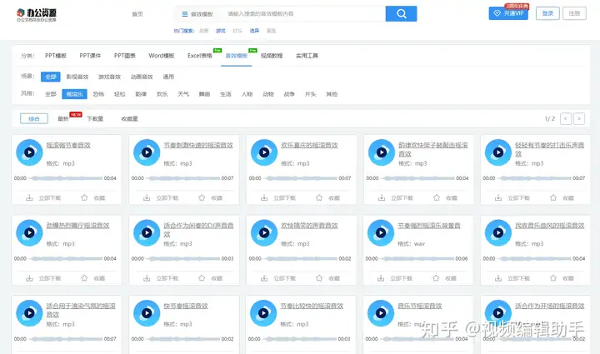Click the 登录 button
Viewport: 600px width, 354px height.
click(x=547, y=13)
